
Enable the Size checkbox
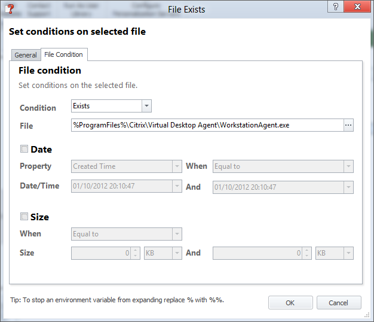(24, 217)
